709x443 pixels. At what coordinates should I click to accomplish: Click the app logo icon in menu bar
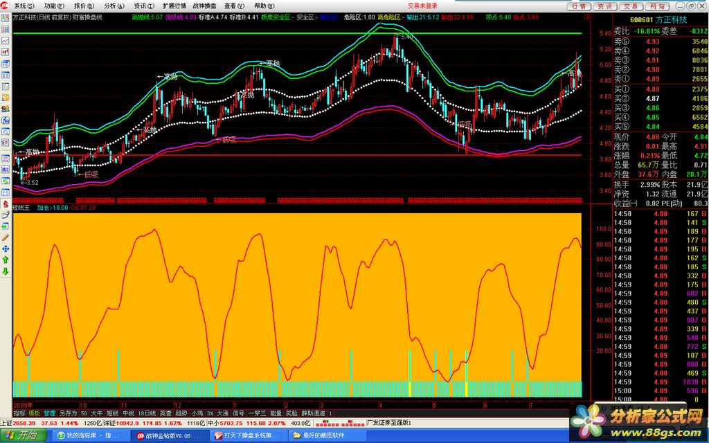point(6,6)
